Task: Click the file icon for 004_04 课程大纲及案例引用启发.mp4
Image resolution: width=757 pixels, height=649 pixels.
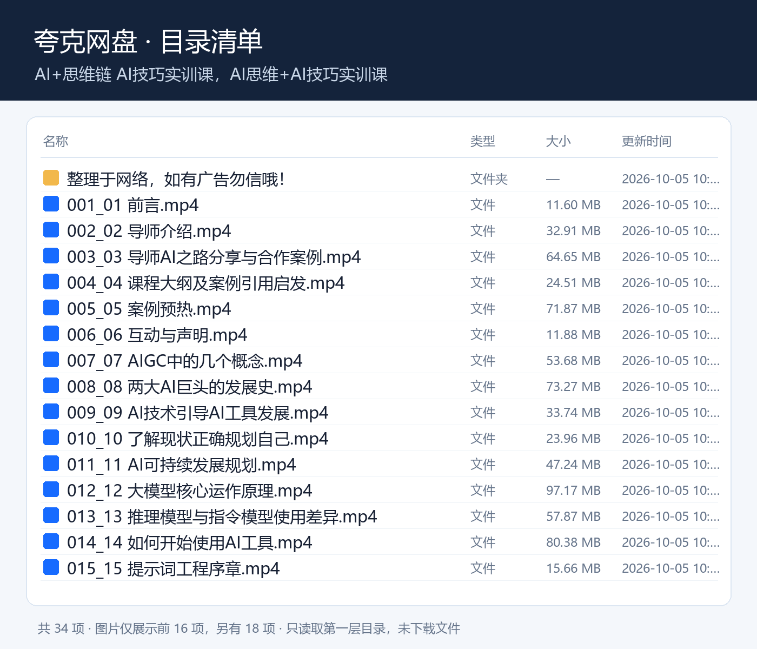Action: coord(51,281)
